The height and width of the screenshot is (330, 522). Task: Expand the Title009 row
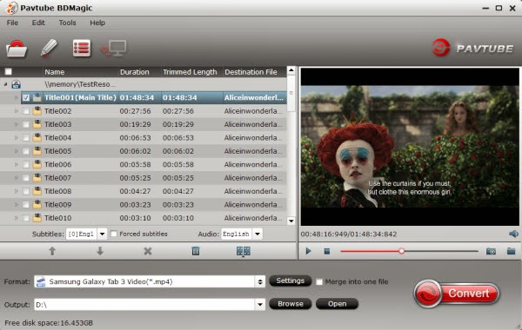16,205
